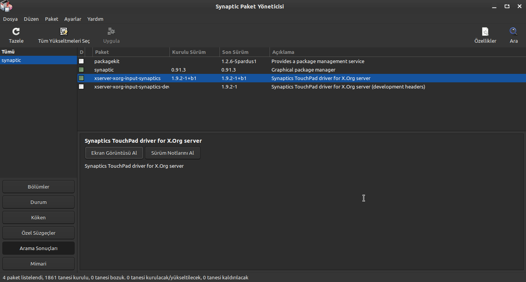Click the status bar package count text

(x=126, y=277)
